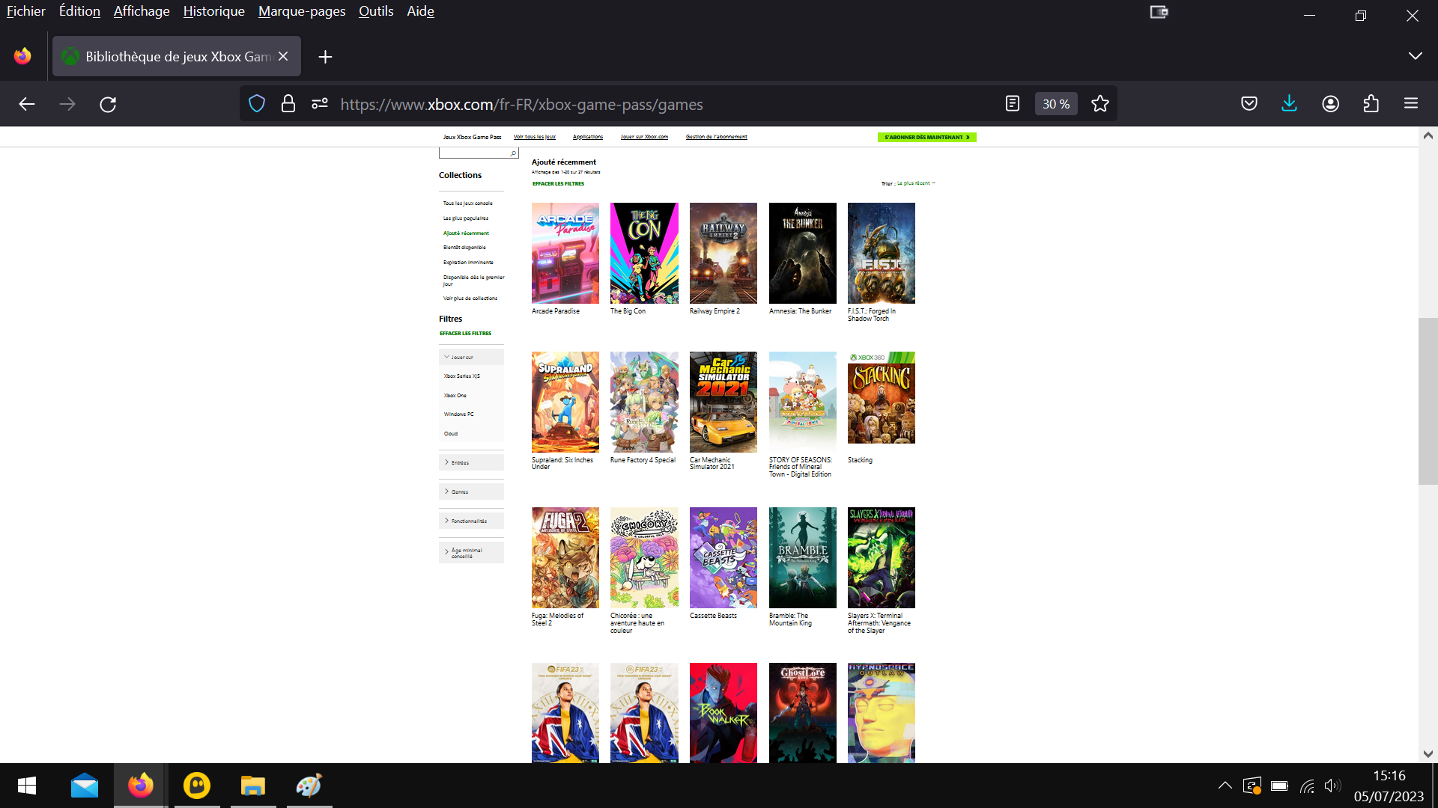Open Voir plus de collections

470,299
